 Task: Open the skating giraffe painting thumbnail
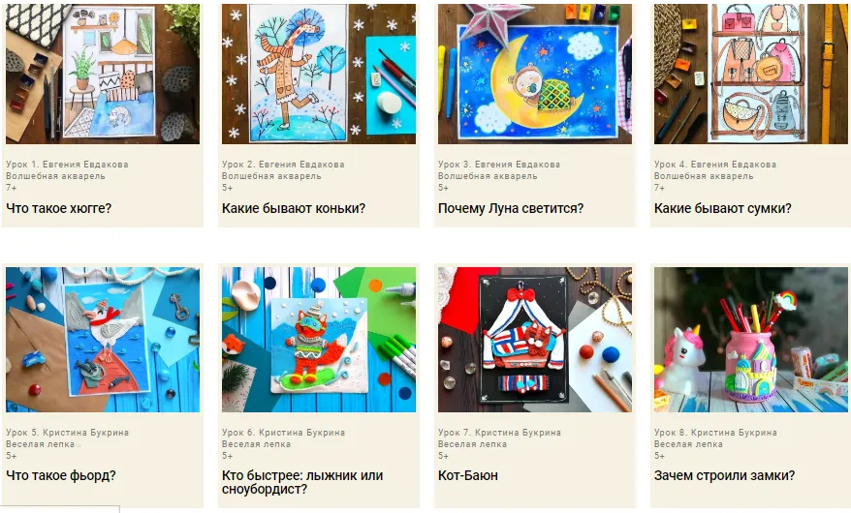[x=319, y=74]
